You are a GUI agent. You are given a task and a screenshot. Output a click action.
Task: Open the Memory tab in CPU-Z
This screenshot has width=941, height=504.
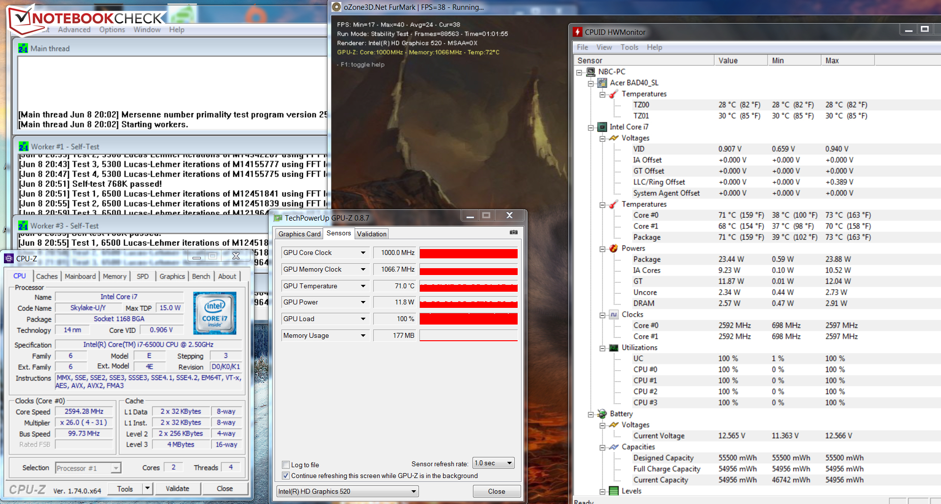click(x=114, y=277)
